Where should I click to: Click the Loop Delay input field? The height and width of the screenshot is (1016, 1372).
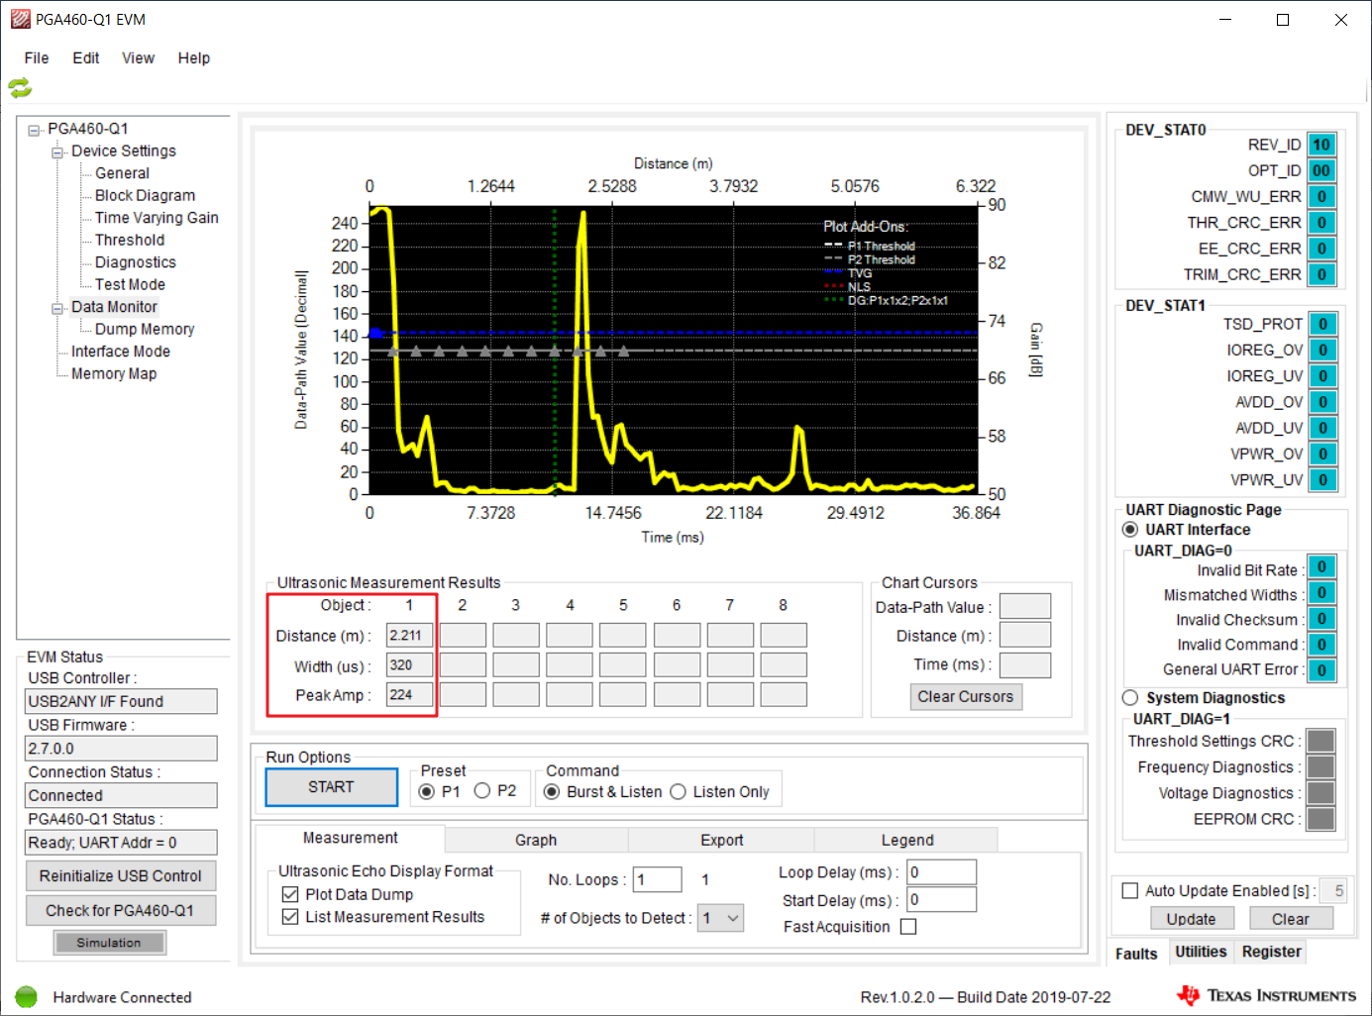940,871
